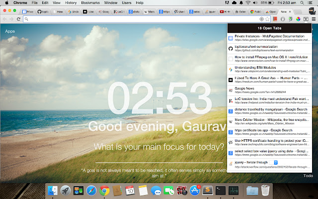Open the Spotlight search magnifier
The width and height of the screenshot is (318, 199).
(x=302, y=3)
